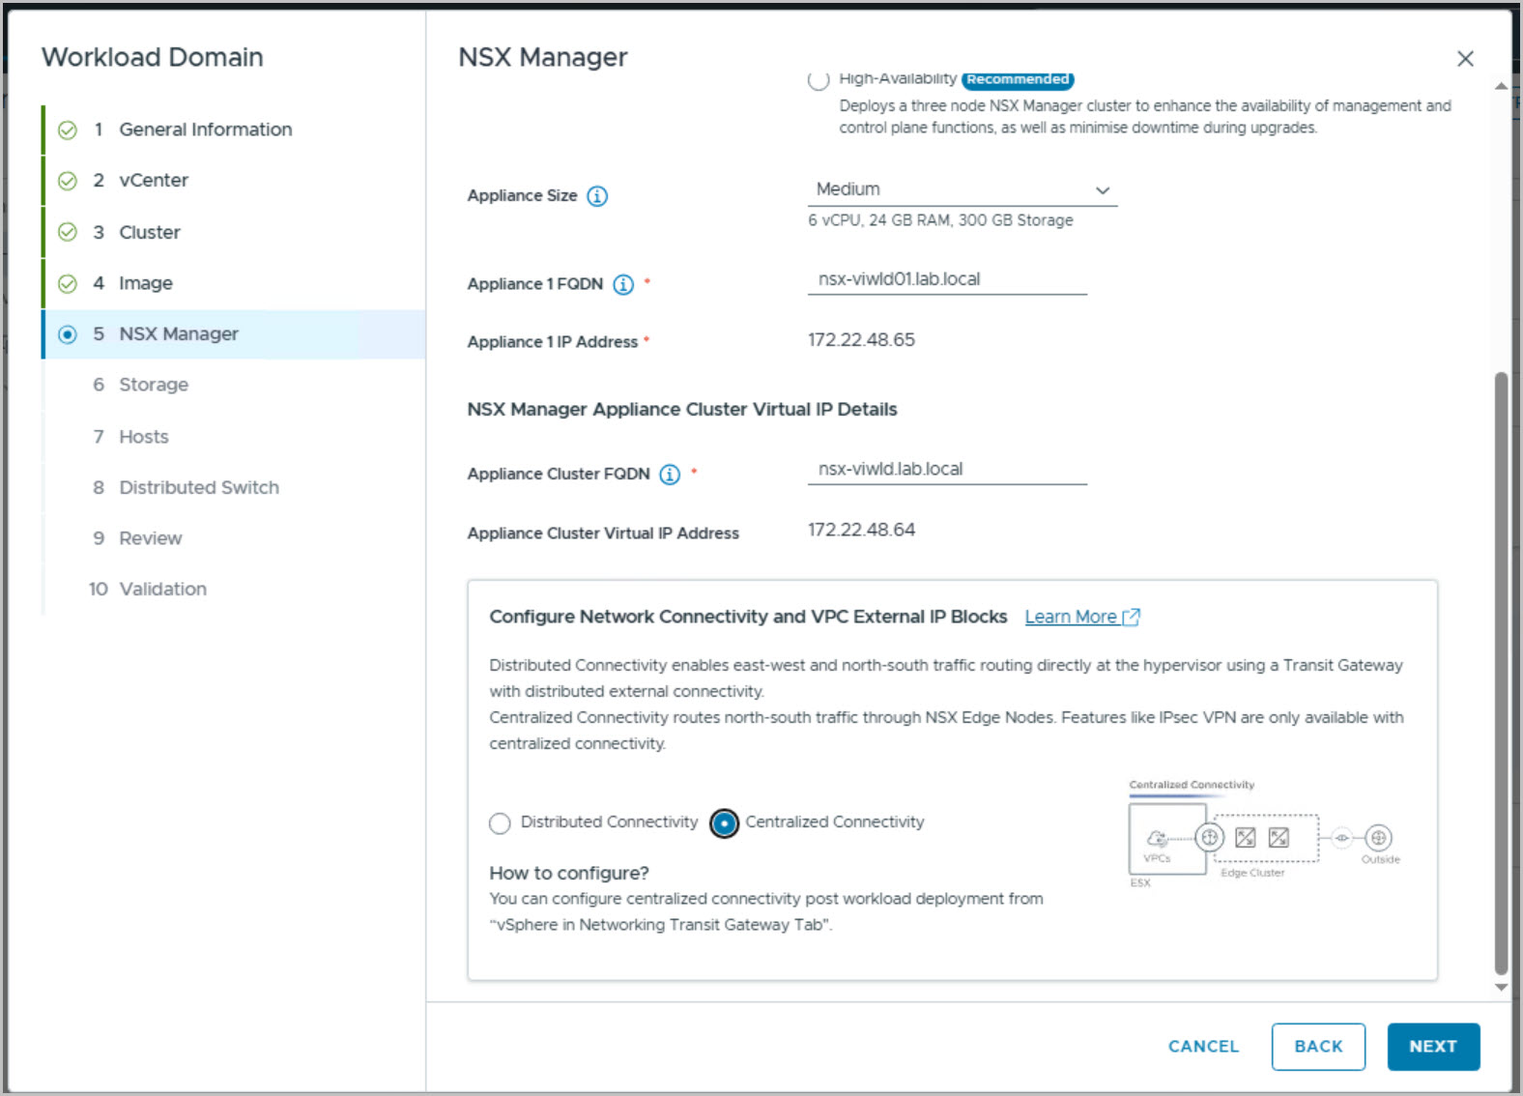Click the '6 vCPU, 24 GB RAM' size description

point(940,220)
